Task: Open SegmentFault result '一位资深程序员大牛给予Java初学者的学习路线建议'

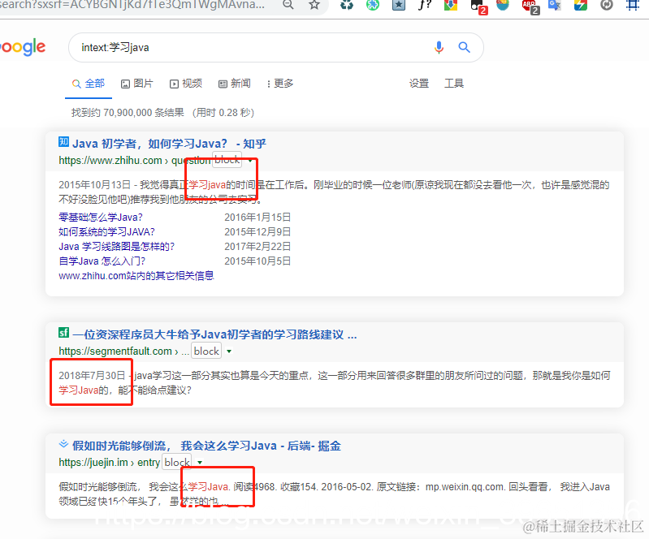Action: (214, 334)
